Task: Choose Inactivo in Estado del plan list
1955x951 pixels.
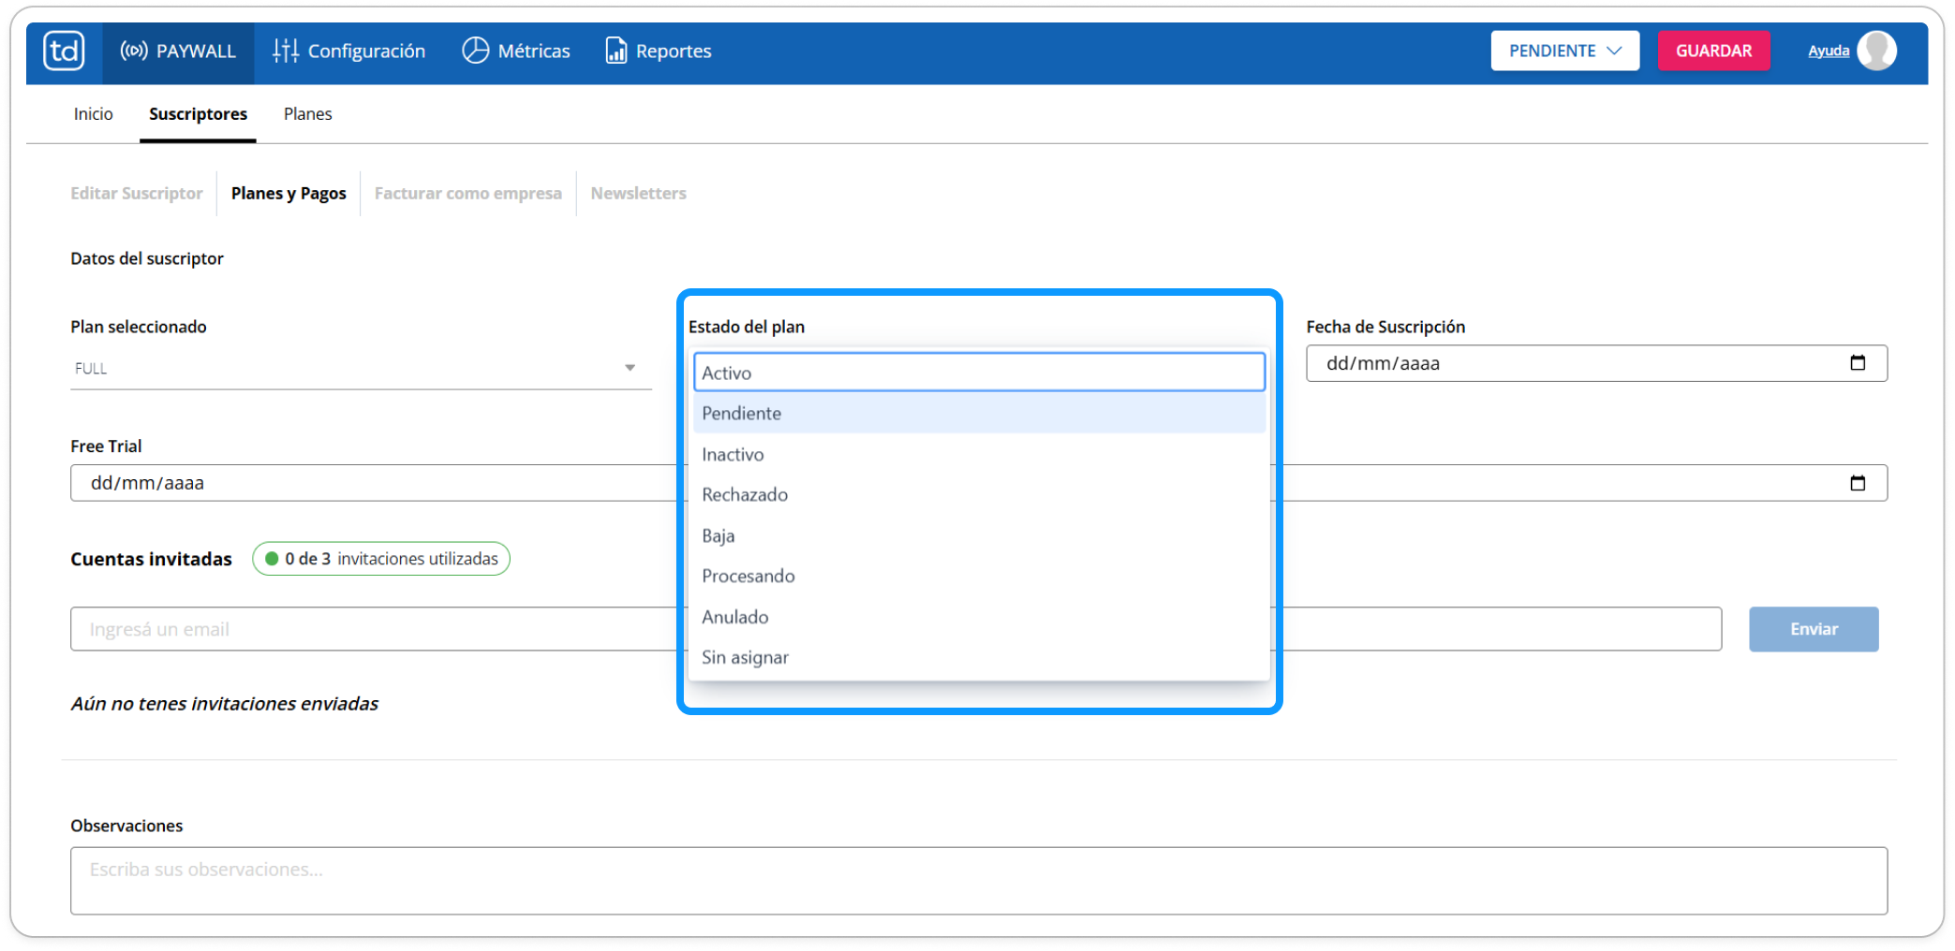Action: [x=979, y=454]
